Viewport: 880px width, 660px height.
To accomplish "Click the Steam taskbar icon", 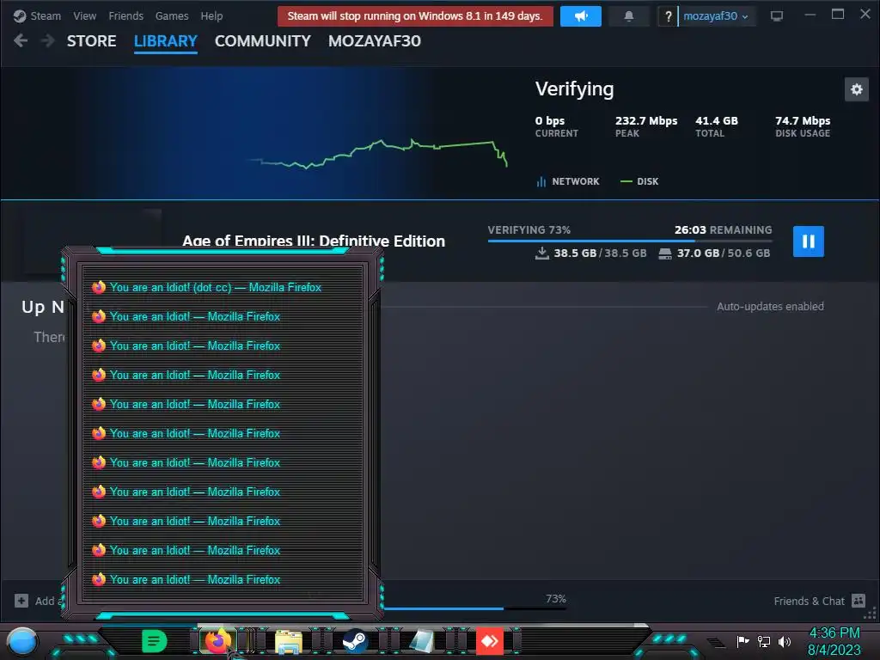I will coord(355,641).
